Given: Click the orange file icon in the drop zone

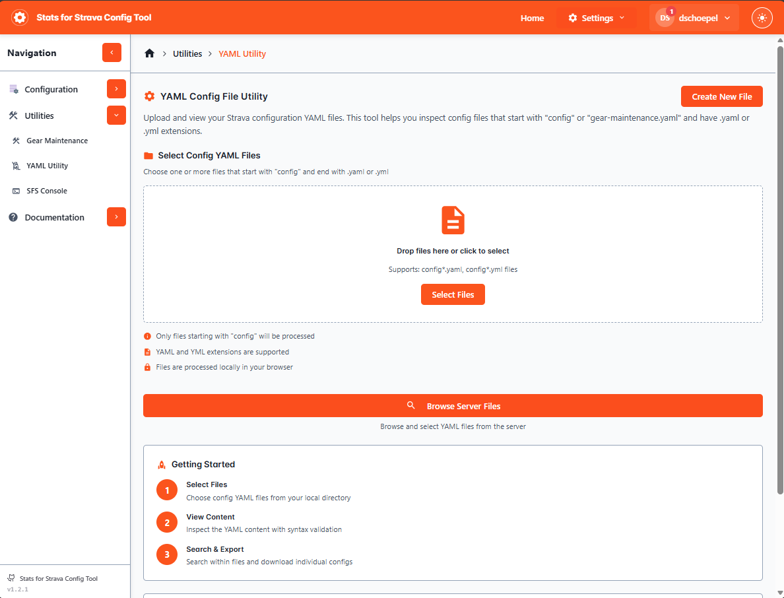Looking at the screenshot, I should [x=453, y=220].
